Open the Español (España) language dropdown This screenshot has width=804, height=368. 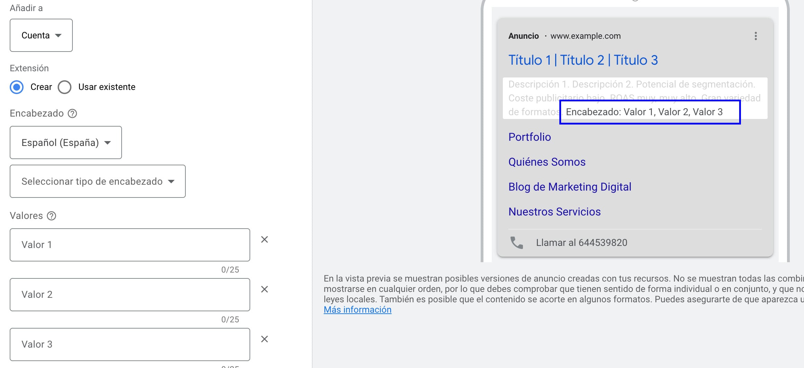click(65, 142)
